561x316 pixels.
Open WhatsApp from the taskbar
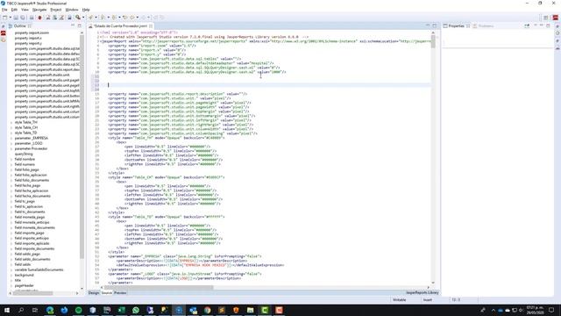pyautogui.click(x=136, y=310)
